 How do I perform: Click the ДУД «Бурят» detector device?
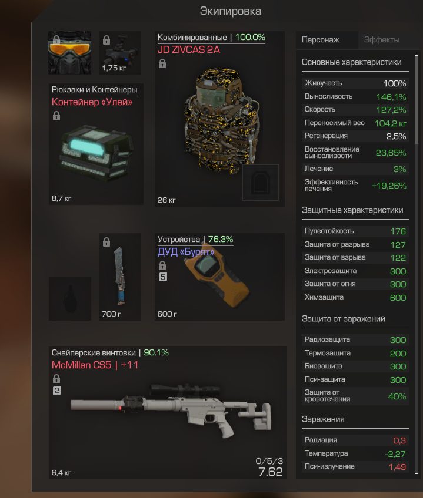[219, 277]
